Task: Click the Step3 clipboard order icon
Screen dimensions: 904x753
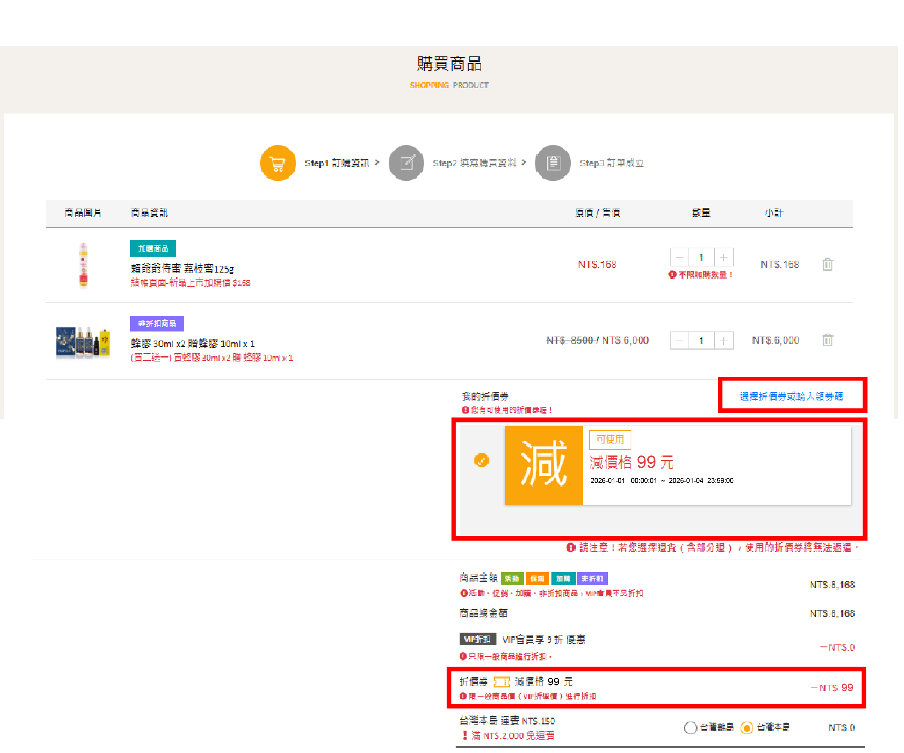Action: click(x=552, y=163)
